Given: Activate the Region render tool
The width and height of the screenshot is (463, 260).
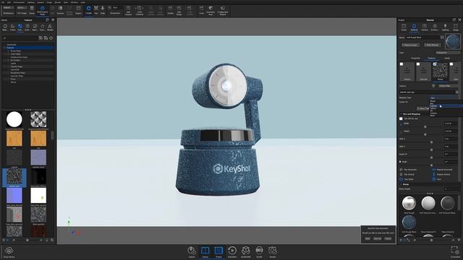Looking at the screenshot, I should [x=78, y=10].
